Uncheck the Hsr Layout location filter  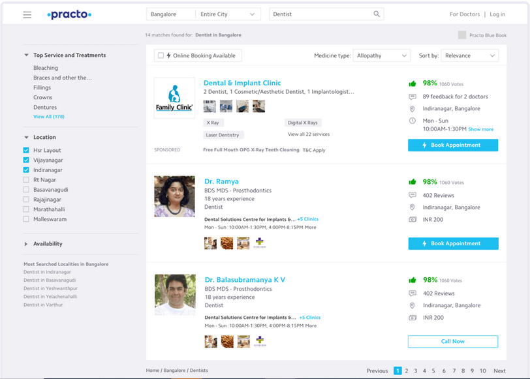(26, 150)
